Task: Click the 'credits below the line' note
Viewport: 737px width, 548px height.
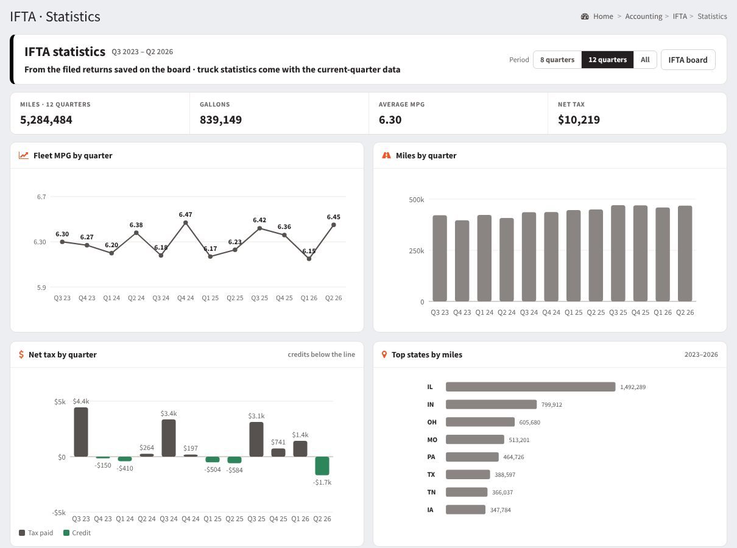Action: coord(322,354)
